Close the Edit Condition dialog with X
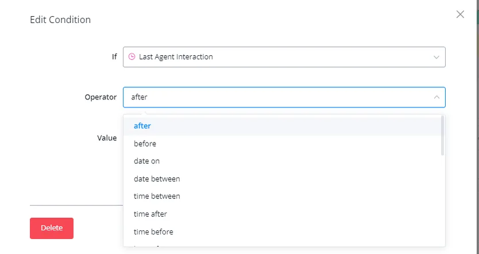Image resolution: width=479 pixels, height=254 pixels. pos(460,14)
